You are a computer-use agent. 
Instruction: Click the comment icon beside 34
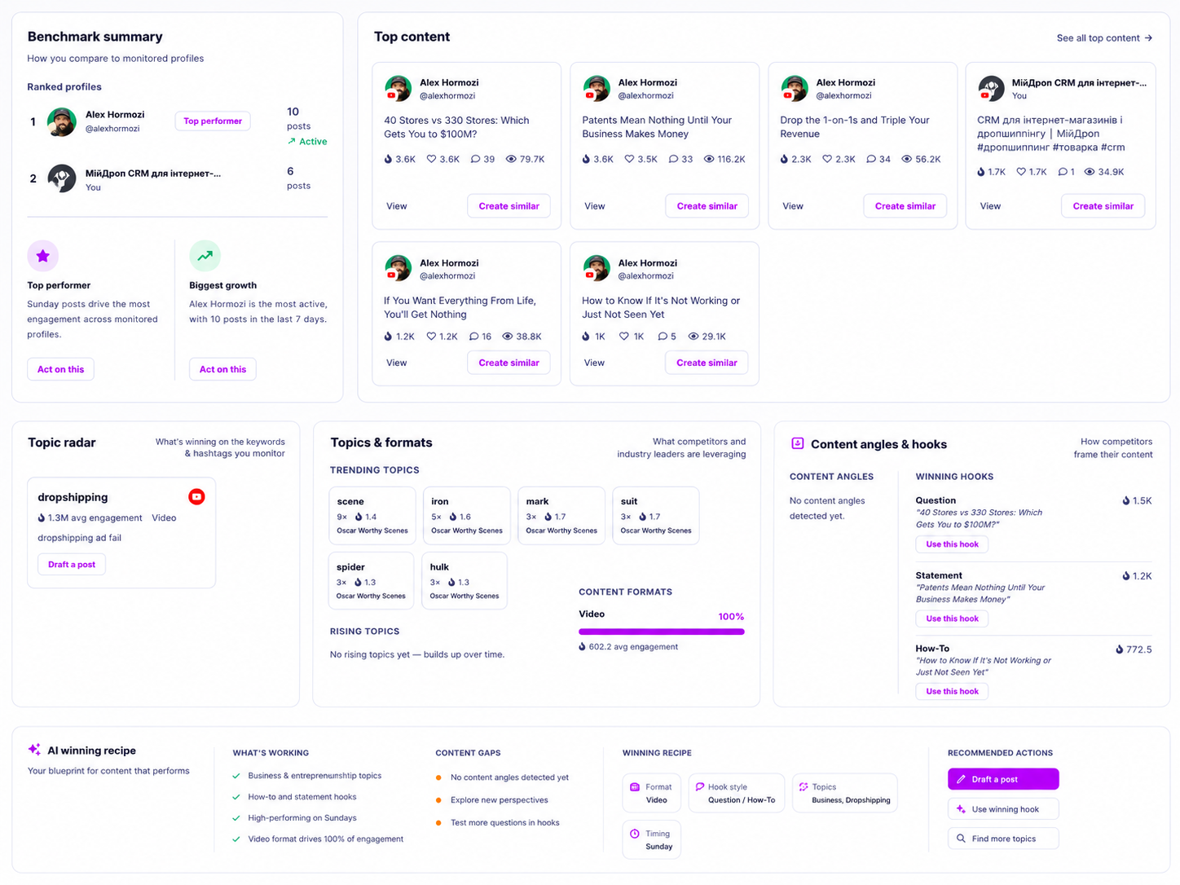[x=871, y=159]
